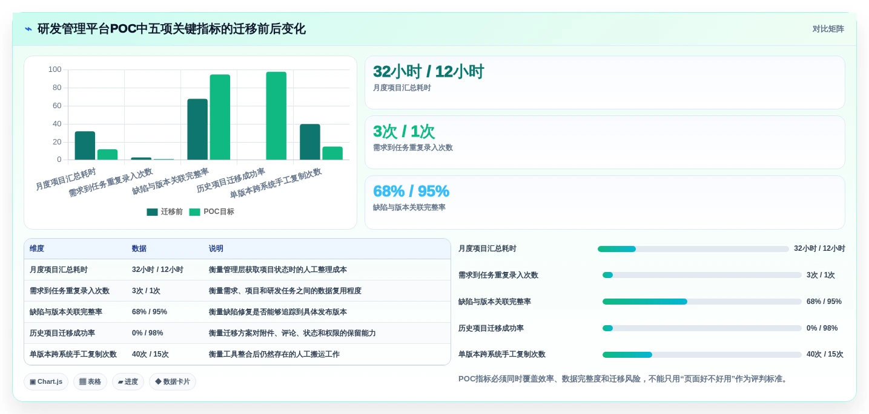Select the 3次 / 1次 data card
Screen dimensions: 869x414
pos(604,143)
